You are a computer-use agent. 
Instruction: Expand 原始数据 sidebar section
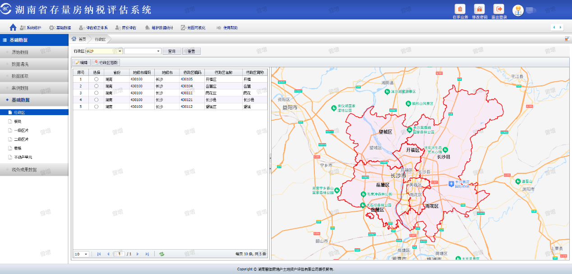click(34, 52)
